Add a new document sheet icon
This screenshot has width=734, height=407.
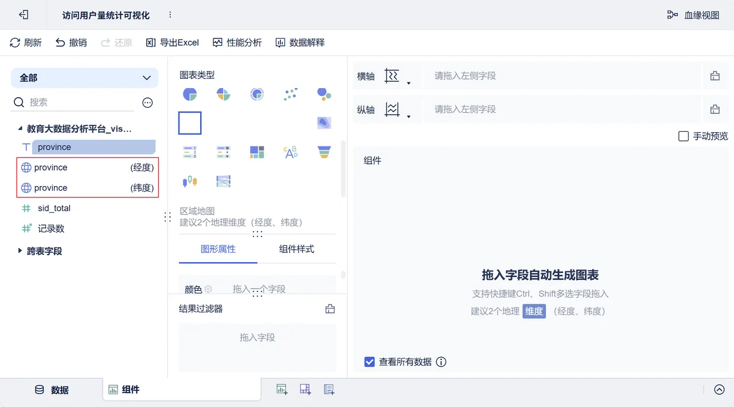click(329, 389)
